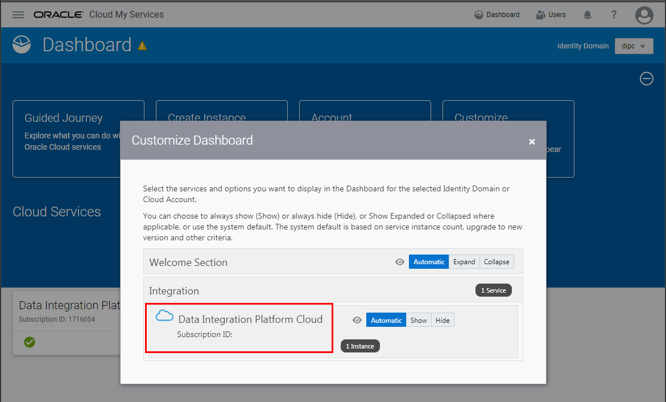Viewport: 666px width, 402px height.
Task: Select Expand for Welcome Section
Action: point(464,262)
